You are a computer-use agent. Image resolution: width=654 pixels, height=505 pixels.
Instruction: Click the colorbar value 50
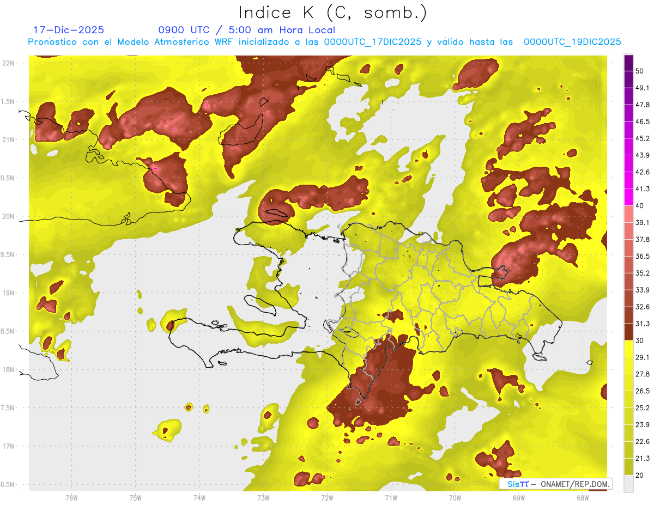point(641,71)
